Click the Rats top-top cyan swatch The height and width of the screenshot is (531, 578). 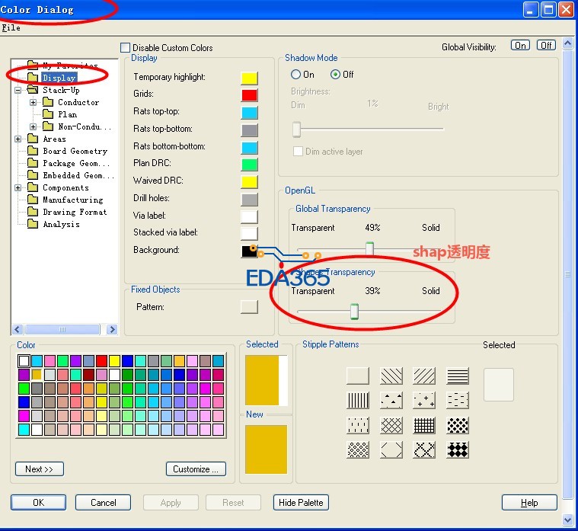click(249, 113)
